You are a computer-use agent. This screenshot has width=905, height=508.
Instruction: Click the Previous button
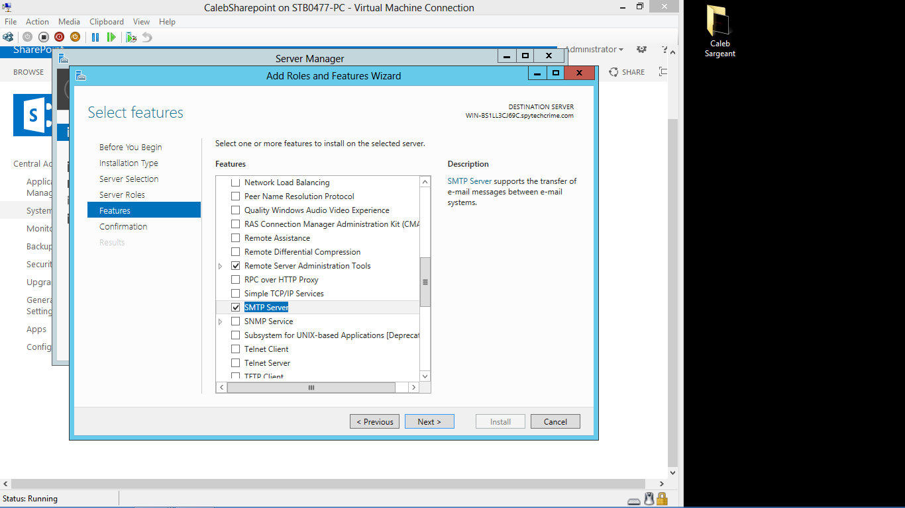pos(374,421)
